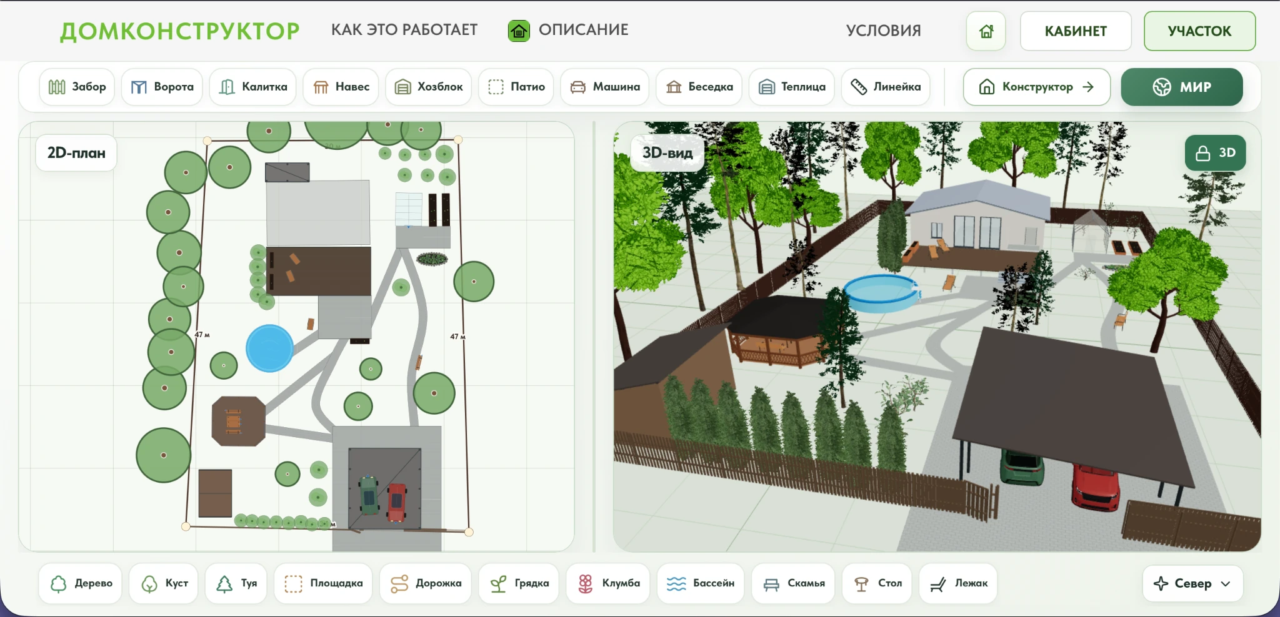Activate the Линейка ruler tool
Viewport: 1280px width, 617px height.
pyautogui.click(x=886, y=87)
